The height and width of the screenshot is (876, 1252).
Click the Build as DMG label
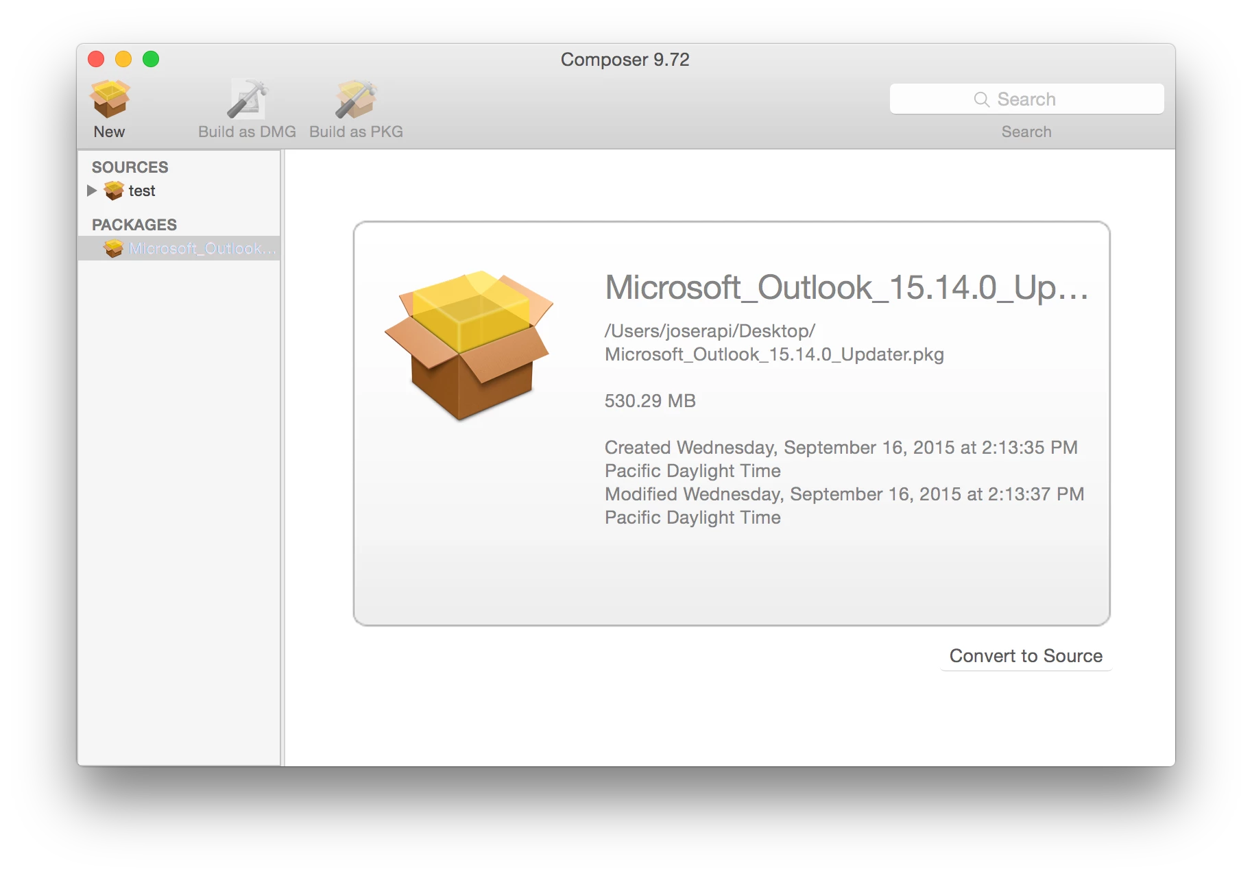(x=247, y=132)
